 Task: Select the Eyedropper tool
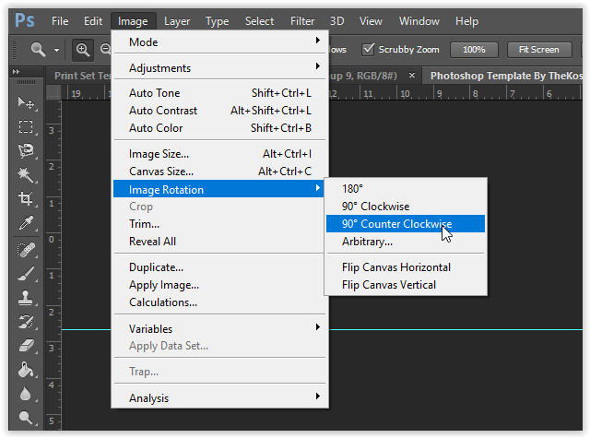26,223
